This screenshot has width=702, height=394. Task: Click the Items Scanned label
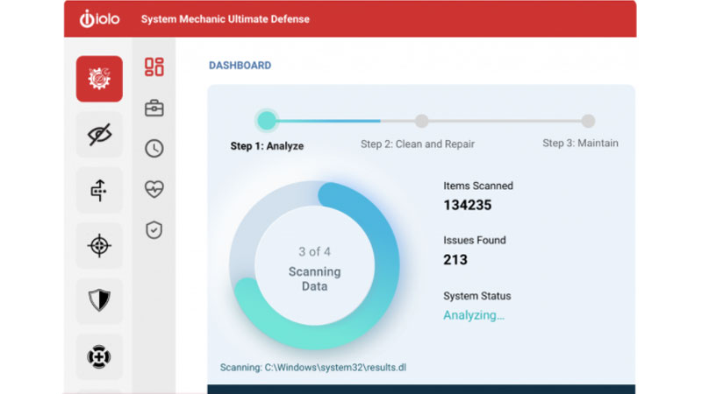(478, 186)
